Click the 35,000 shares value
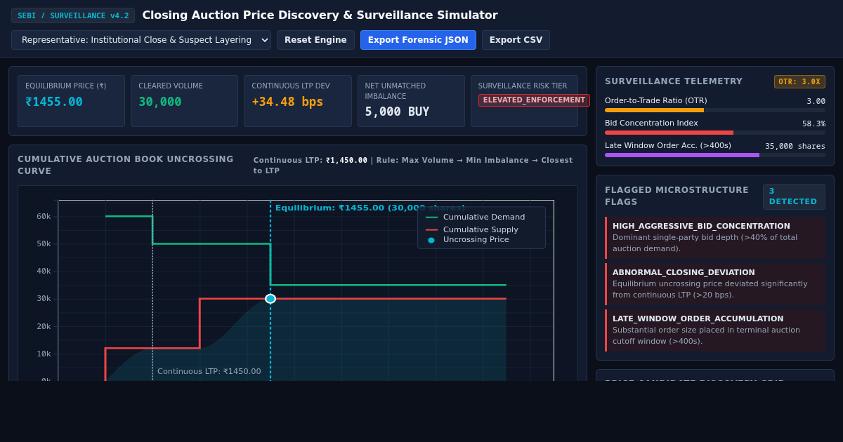Image resolution: width=843 pixels, height=442 pixels. tap(795, 146)
